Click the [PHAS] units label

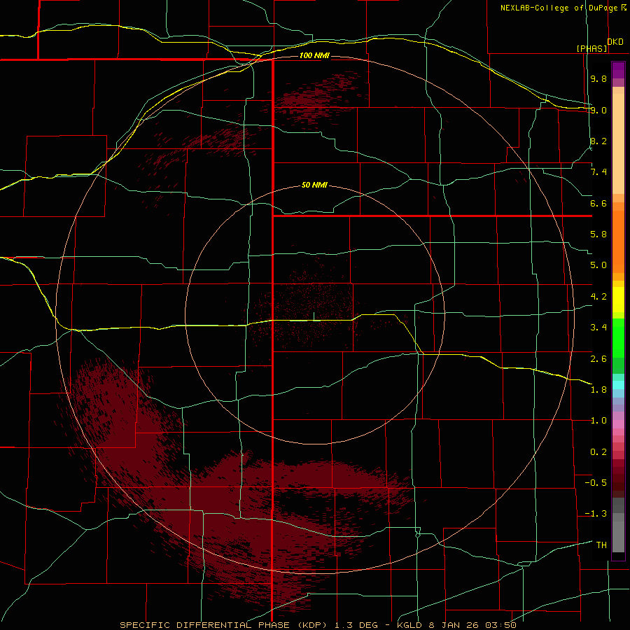pos(591,49)
